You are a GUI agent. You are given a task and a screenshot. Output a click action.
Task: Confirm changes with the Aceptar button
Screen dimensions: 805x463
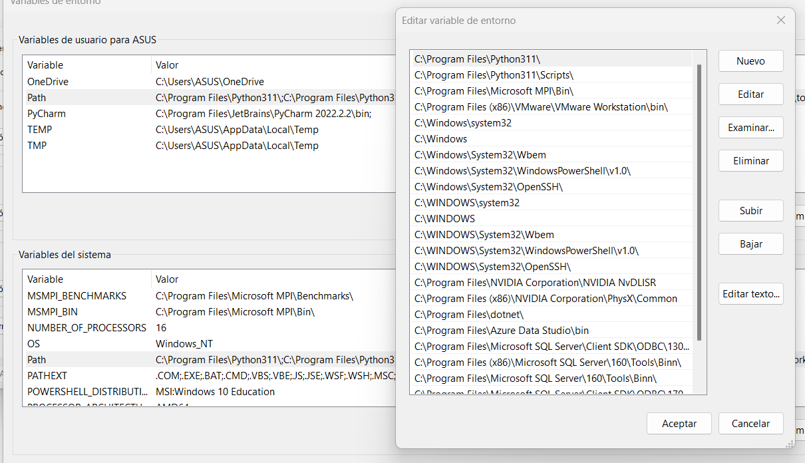tap(679, 423)
